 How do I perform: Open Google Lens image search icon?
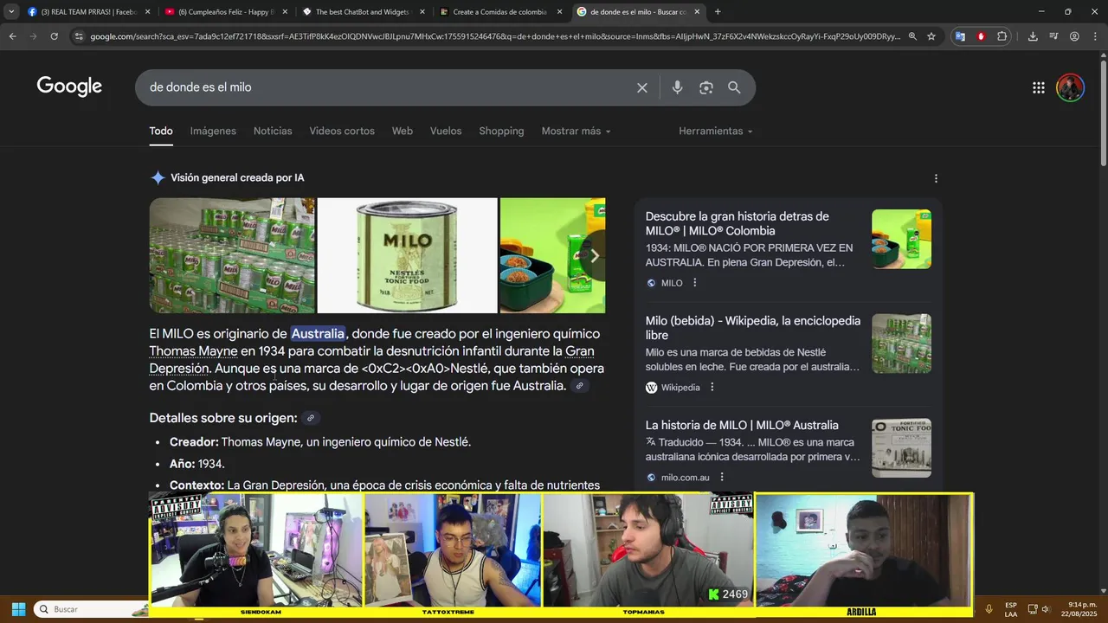tap(706, 87)
